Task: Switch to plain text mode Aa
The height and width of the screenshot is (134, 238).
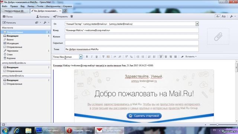Action: coord(223,16)
